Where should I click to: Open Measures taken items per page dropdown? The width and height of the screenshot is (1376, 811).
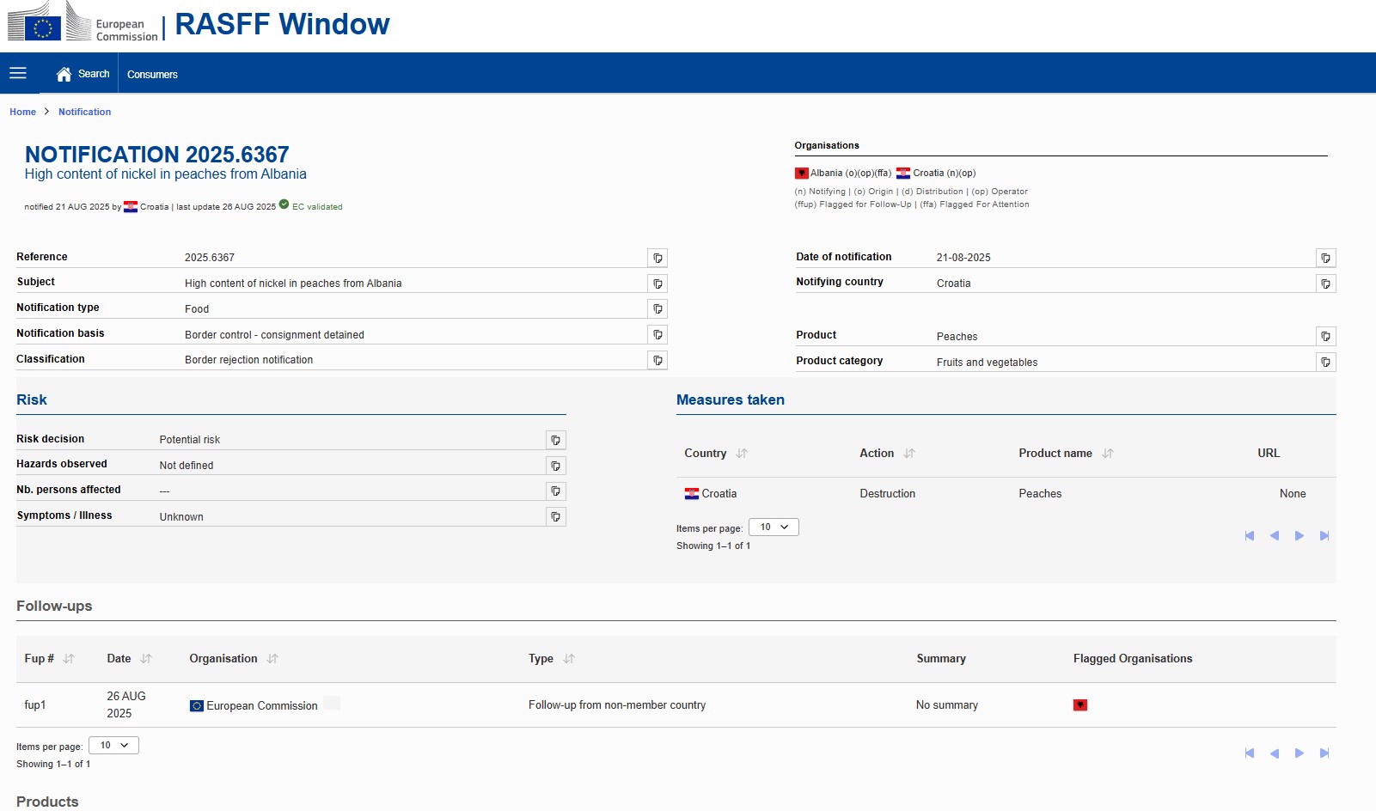click(774, 527)
